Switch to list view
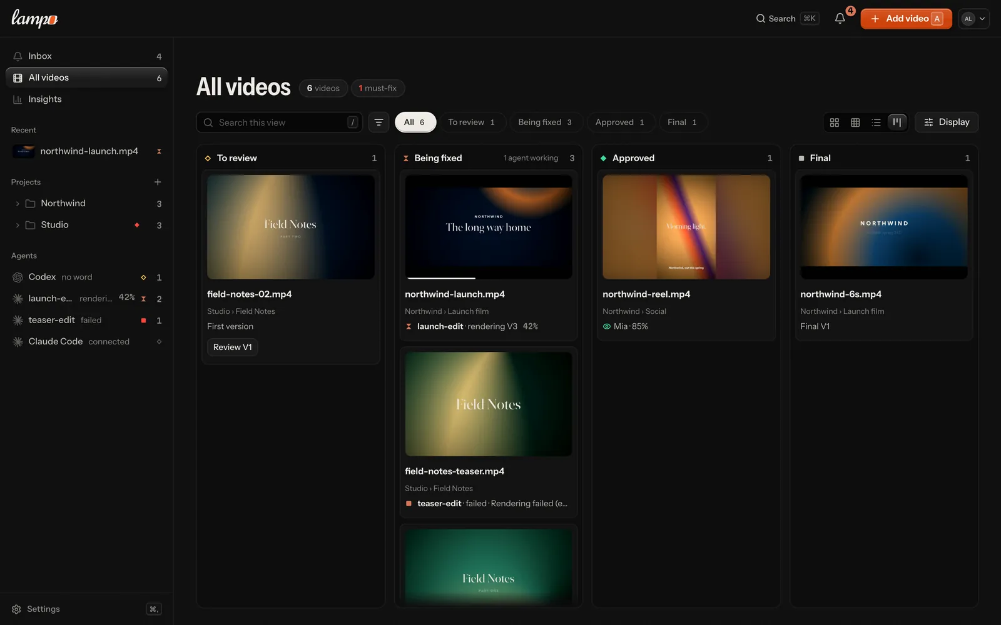This screenshot has height=625, width=1001. [x=876, y=122]
